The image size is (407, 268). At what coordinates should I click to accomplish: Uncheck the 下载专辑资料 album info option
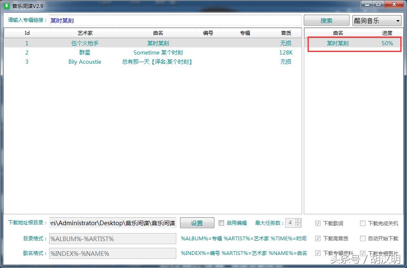point(318,253)
